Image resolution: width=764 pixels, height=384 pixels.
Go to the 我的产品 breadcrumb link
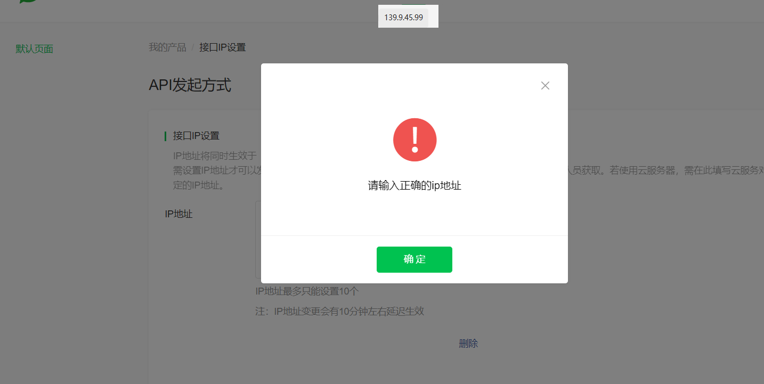pyautogui.click(x=167, y=47)
